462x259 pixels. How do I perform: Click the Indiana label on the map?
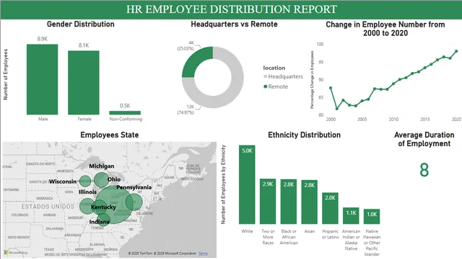coord(100,222)
